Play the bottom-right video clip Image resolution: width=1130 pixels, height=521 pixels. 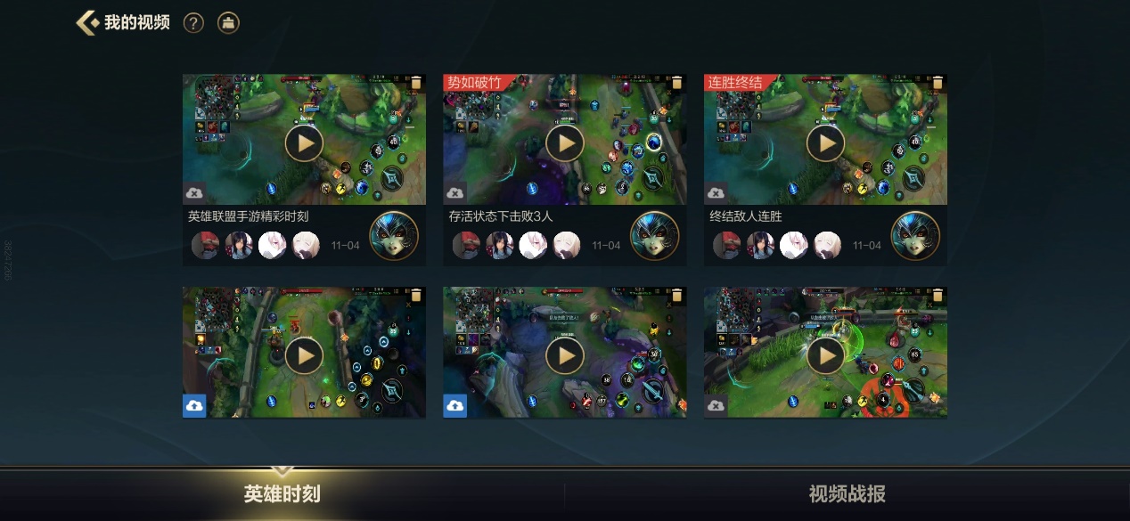(826, 356)
